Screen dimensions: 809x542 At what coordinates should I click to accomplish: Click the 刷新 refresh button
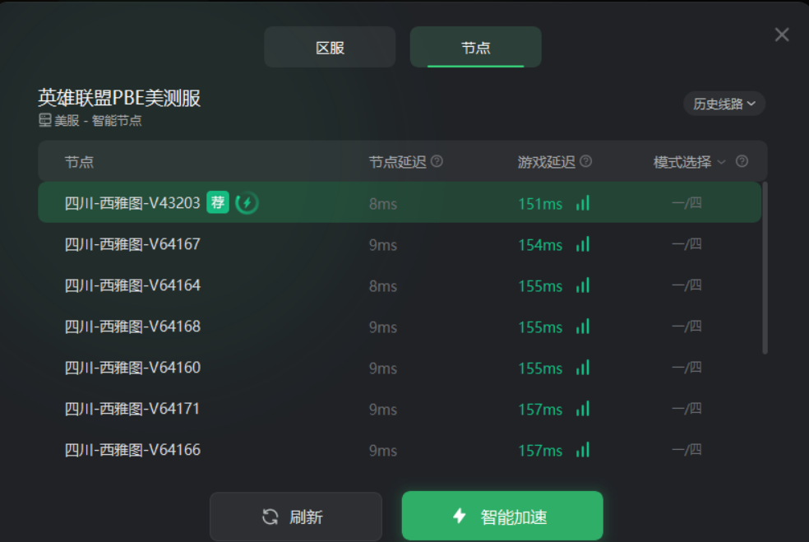(296, 517)
